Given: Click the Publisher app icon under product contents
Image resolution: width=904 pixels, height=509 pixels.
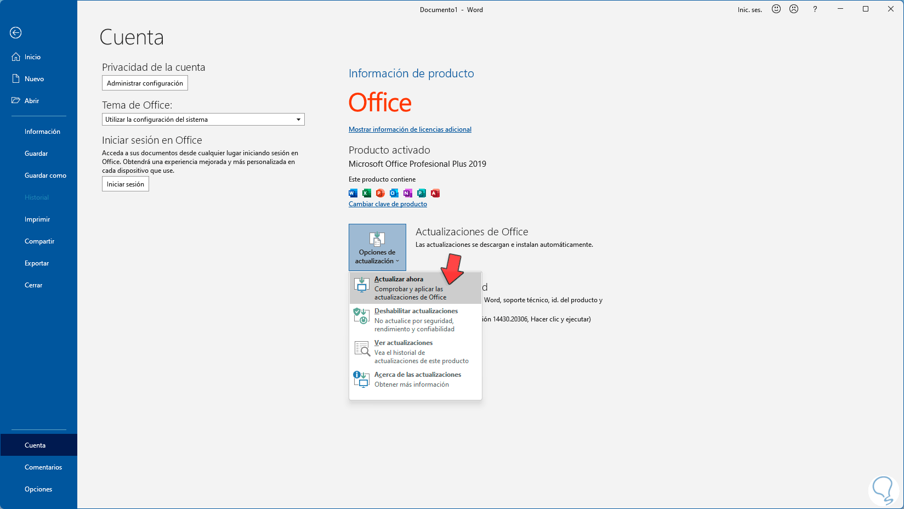Looking at the screenshot, I should 422,193.
